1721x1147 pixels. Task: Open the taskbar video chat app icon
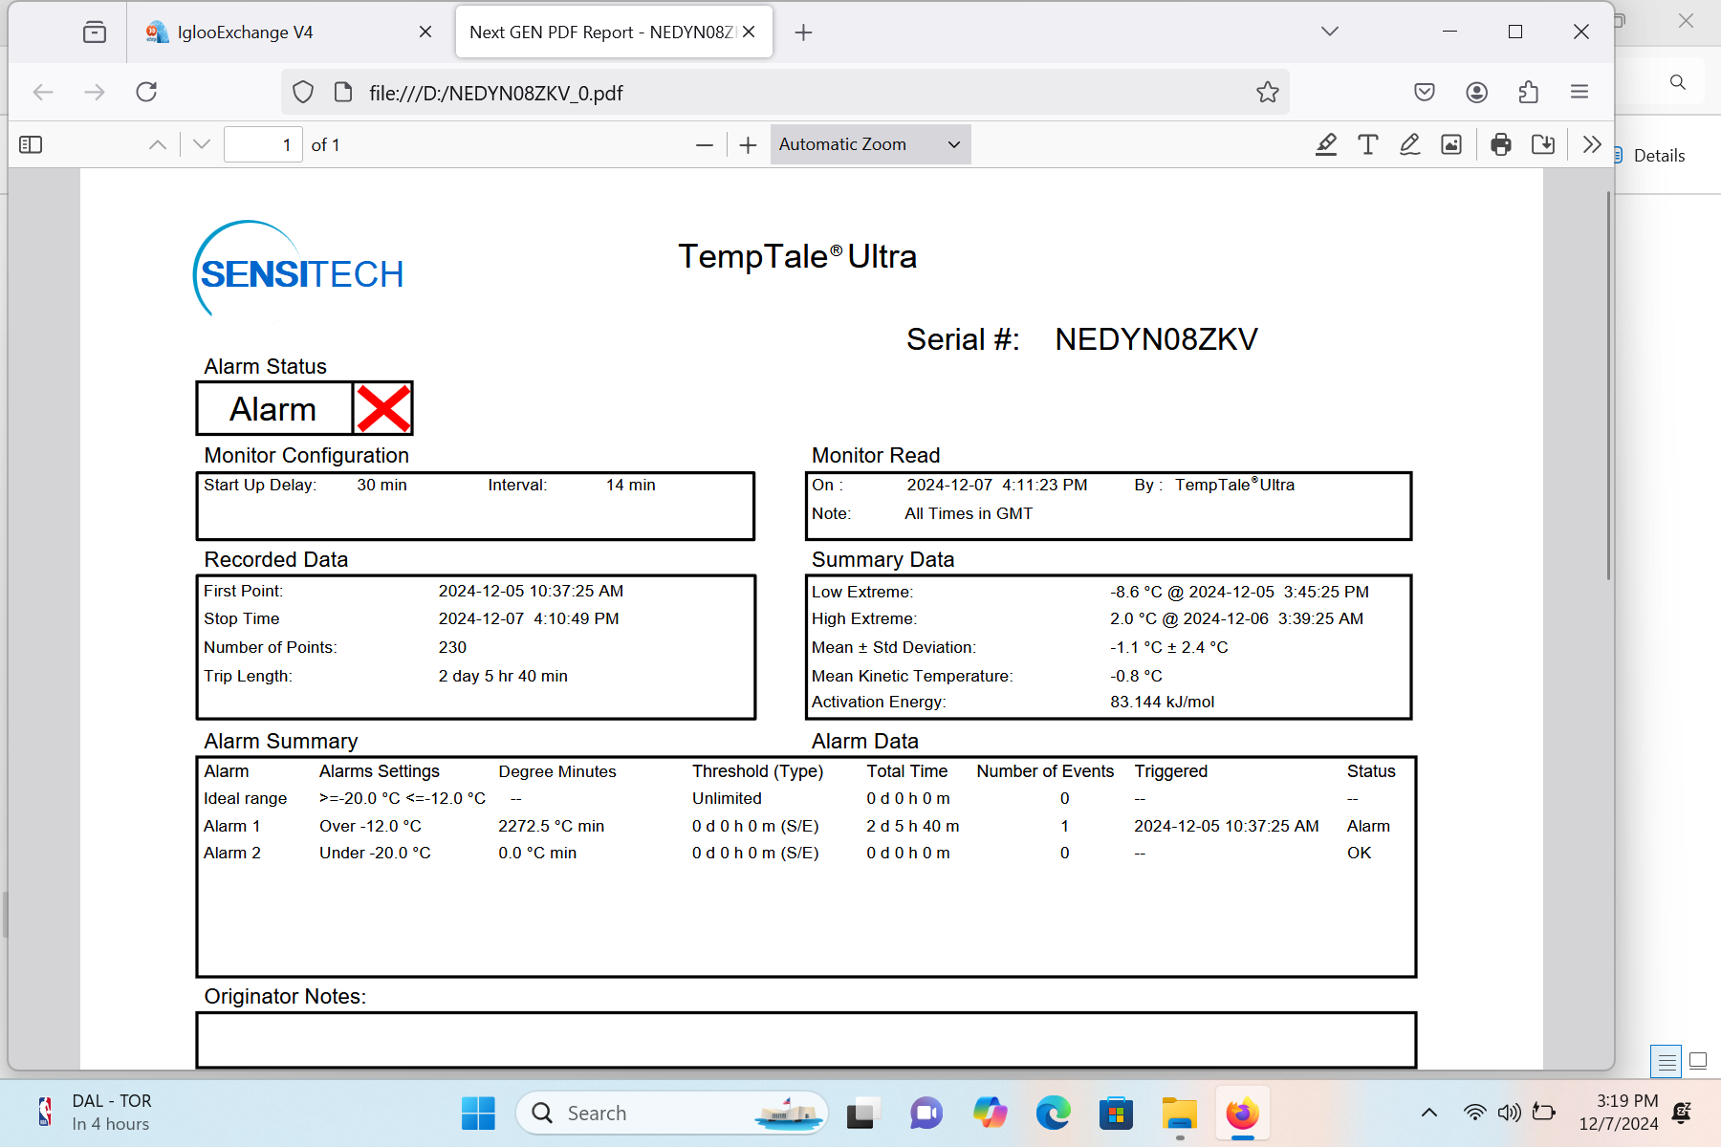point(926,1114)
